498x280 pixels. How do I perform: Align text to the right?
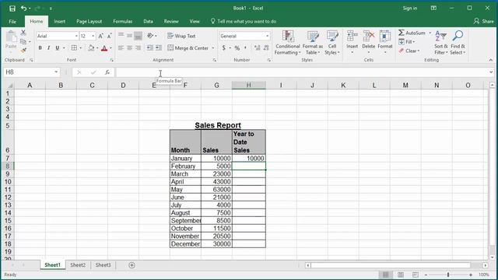coord(138,48)
